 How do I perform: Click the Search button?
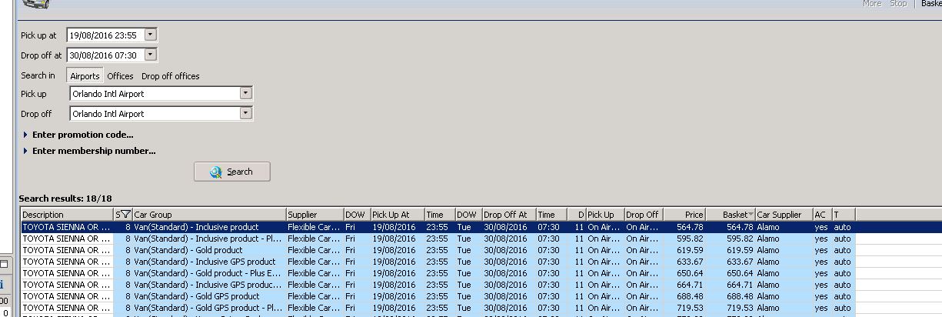click(x=231, y=172)
